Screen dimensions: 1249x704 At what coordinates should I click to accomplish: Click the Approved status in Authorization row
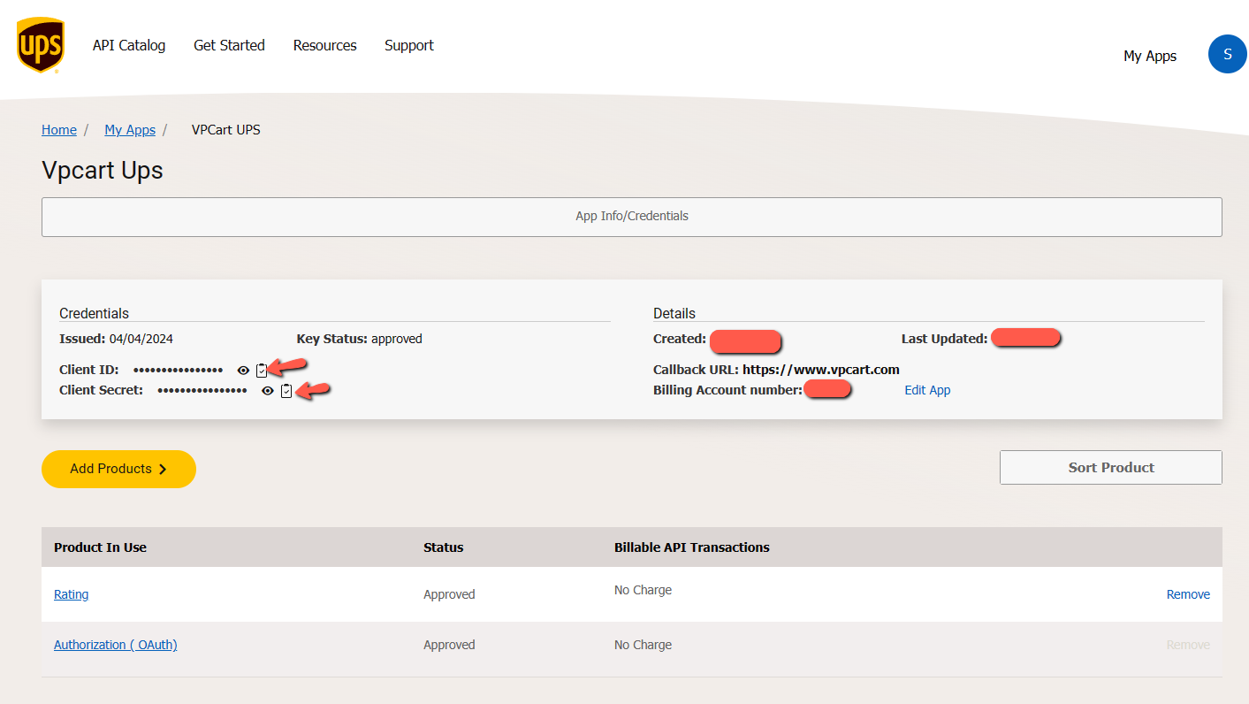pyautogui.click(x=449, y=645)
